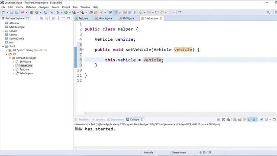Toggle Scroll Lock icon in Console
The width and height of the screenshot is (277, 156).
(240, 120)
